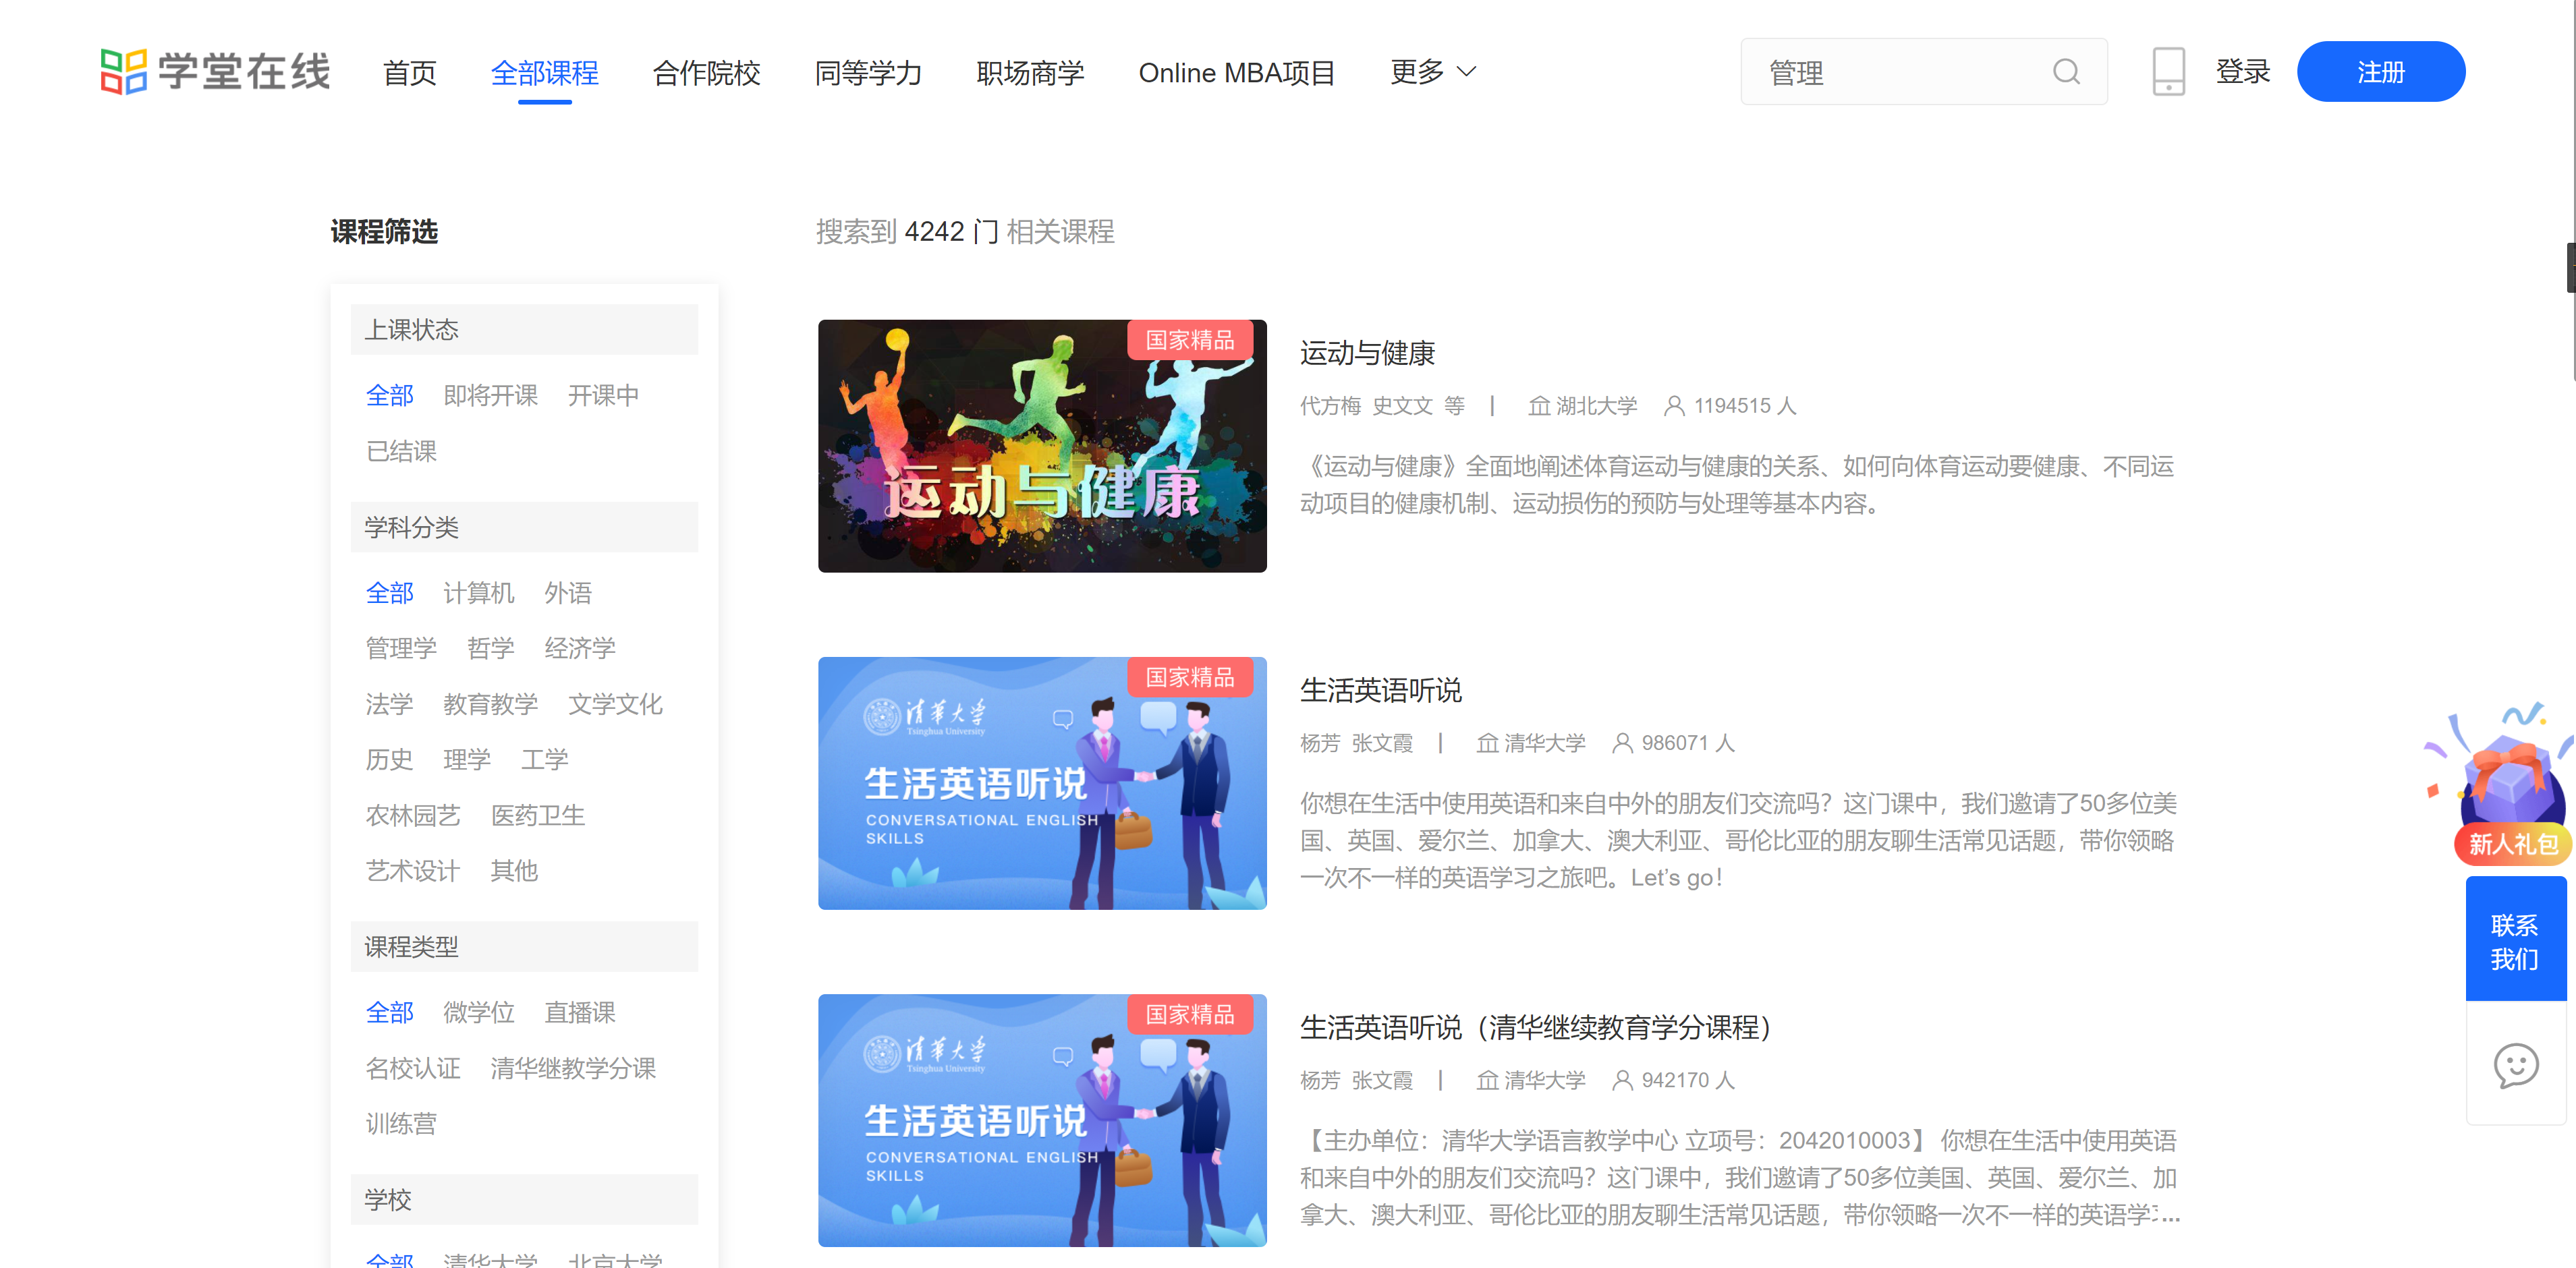Screen dimensions: 2576x1268
Task: Filter by 理学 subject
Action: 467,759
